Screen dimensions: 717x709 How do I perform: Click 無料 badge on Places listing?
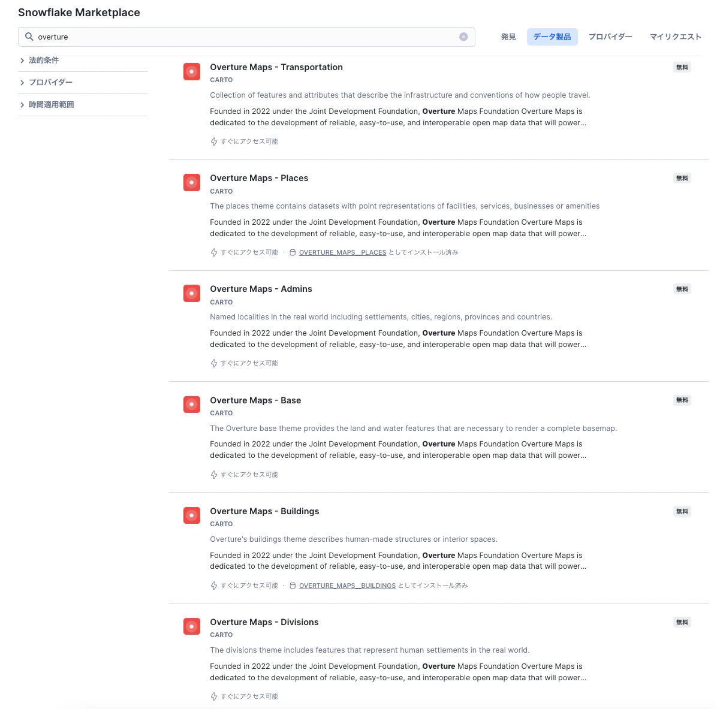[x=682, y=178]
